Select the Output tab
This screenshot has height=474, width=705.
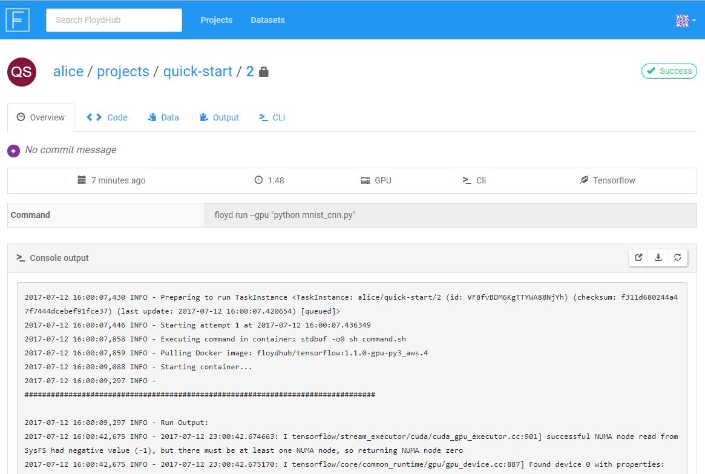[219, 117]
